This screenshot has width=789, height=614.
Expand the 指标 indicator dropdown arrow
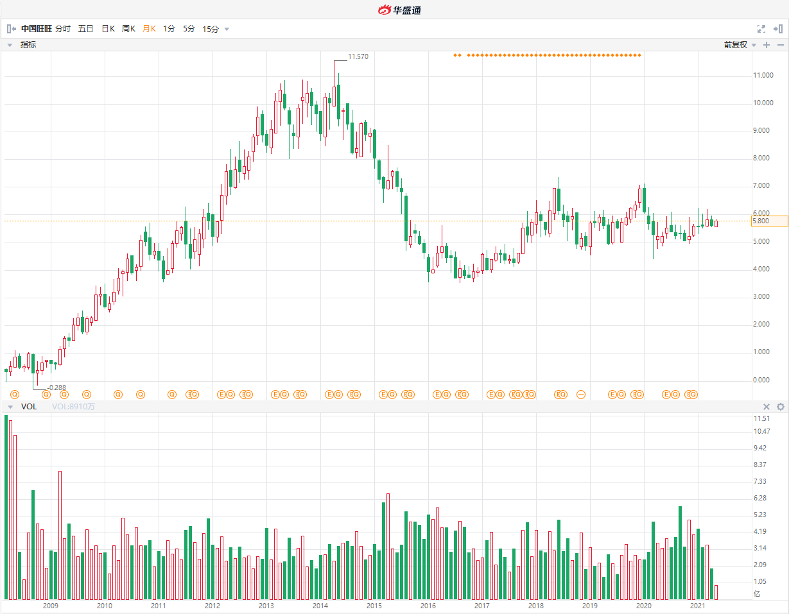10,45
